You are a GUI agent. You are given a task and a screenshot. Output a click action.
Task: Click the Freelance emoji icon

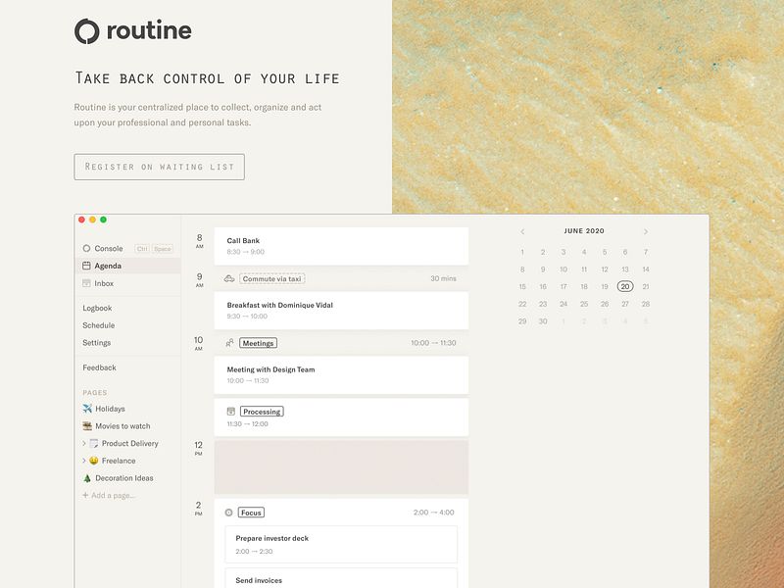93,461
